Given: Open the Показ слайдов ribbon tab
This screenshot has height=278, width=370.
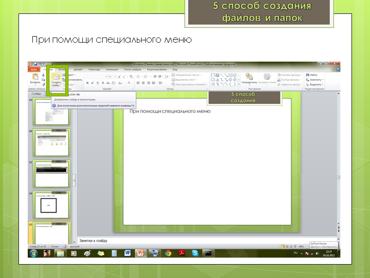Looking at the screenshot, I should tap(132, 69).
